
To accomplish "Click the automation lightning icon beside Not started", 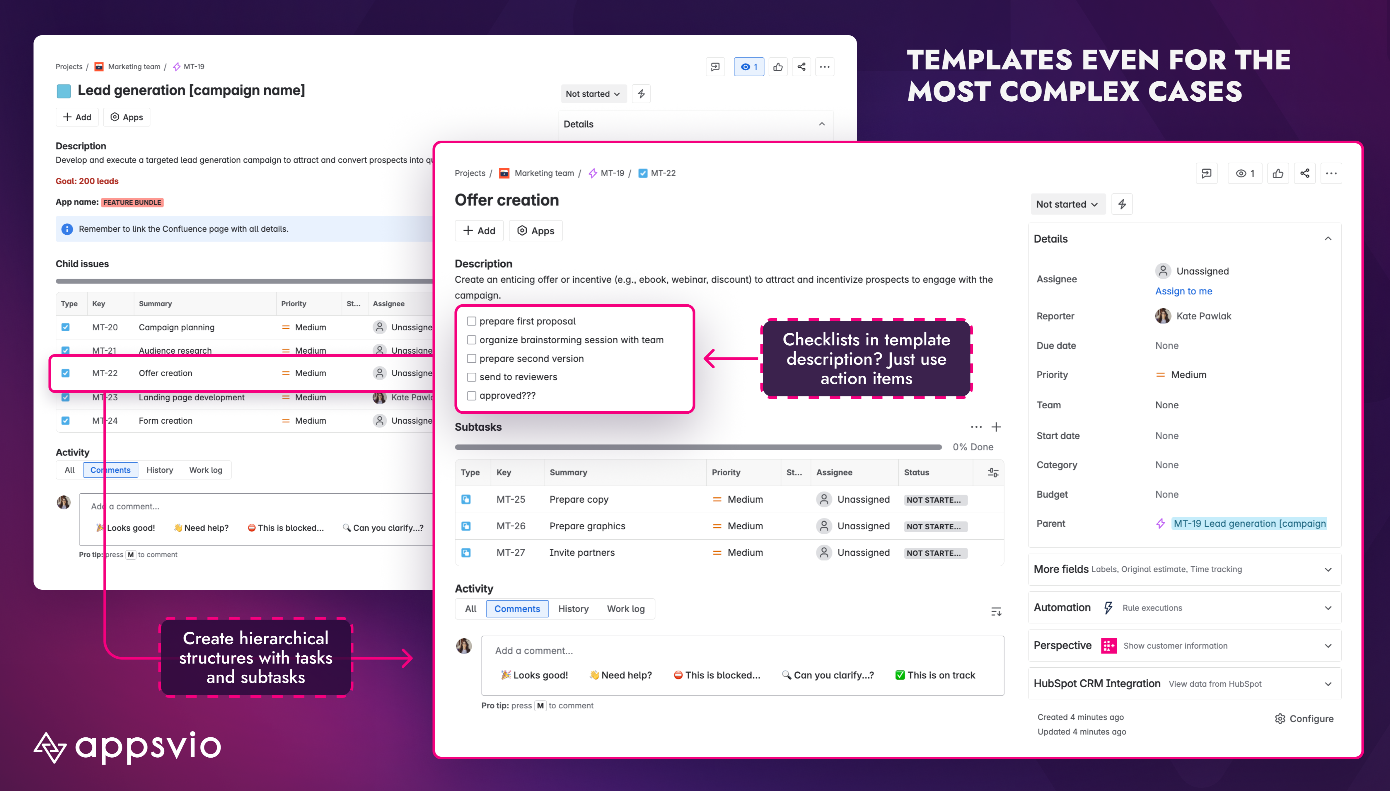I will pos(1122,204).
